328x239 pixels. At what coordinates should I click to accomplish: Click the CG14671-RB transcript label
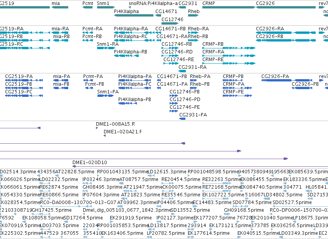coord(170,28)
